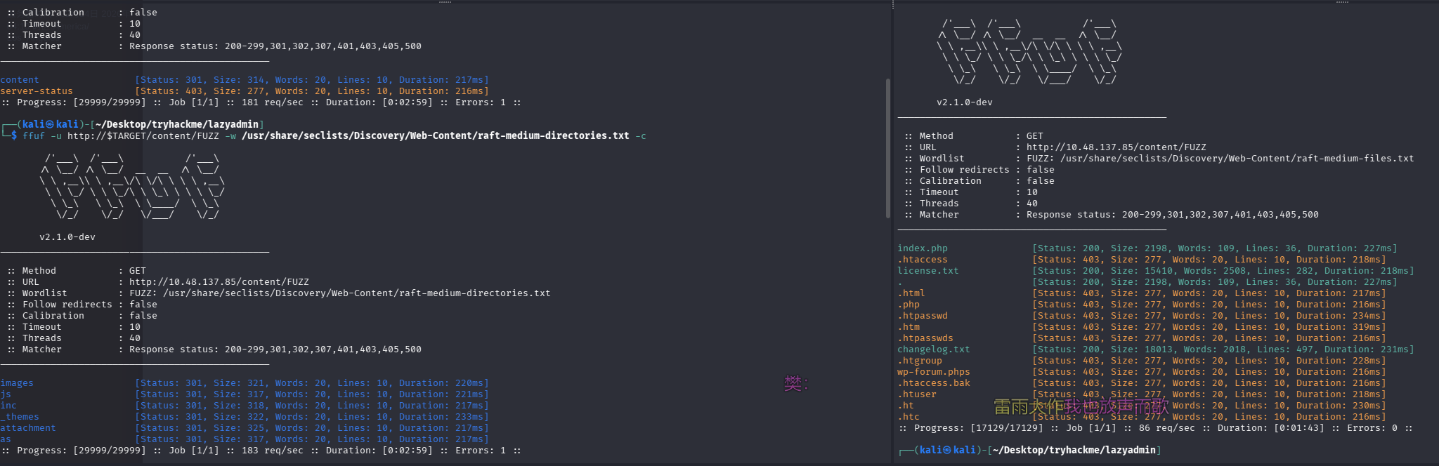Click the left pane vertical scrollbar thumb
1439x466 pixels.
point(888,147)
